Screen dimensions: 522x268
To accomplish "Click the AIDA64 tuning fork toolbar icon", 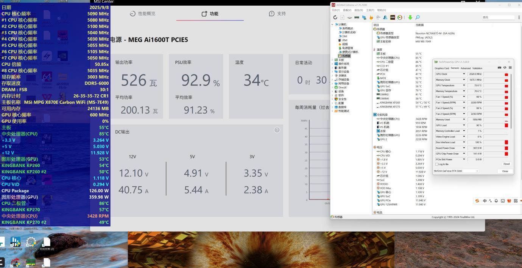I will [379, 17].
